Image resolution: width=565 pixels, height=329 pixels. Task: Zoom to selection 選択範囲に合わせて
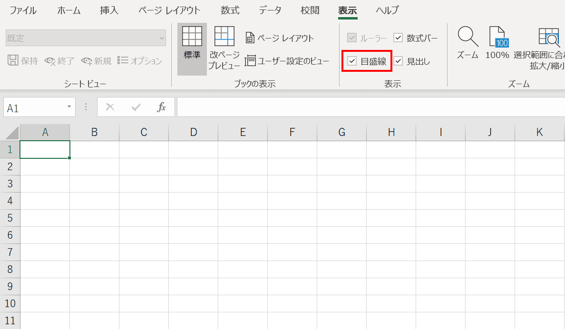click(539, 48)
